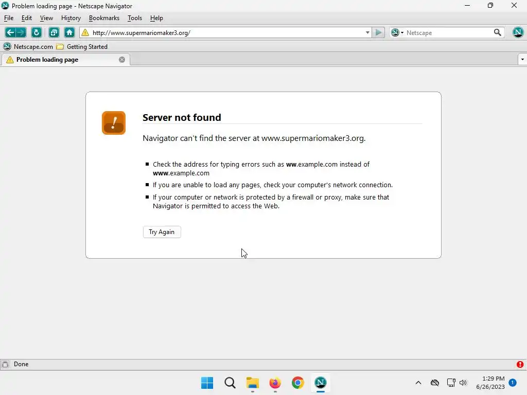This screenshot has height=395, width=527.
Task: Launch Google Chrome from the taskbar
Action: [298, 383]
